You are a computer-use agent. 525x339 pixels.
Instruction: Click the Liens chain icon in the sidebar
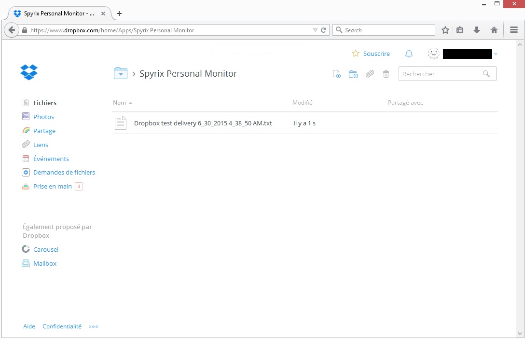(26, 144)
